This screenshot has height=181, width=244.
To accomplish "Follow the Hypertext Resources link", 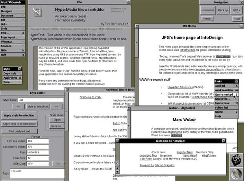I will [180, 87].
